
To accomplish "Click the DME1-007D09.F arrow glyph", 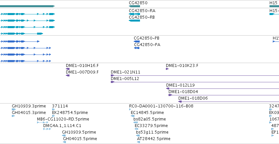I will (x=68, y=75).
